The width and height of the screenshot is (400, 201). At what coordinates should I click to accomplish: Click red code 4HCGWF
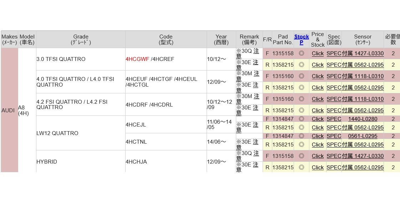point(137,59)
